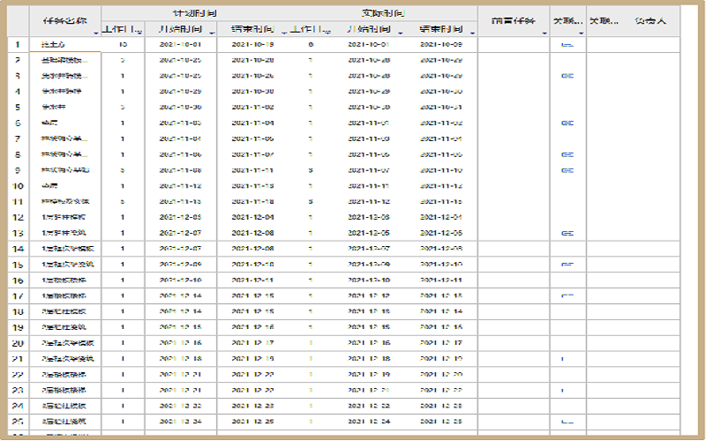The width and height of the screenshot is (706, 441).
Task: Click the 实际时间 group header
Action: click(383, 13)
